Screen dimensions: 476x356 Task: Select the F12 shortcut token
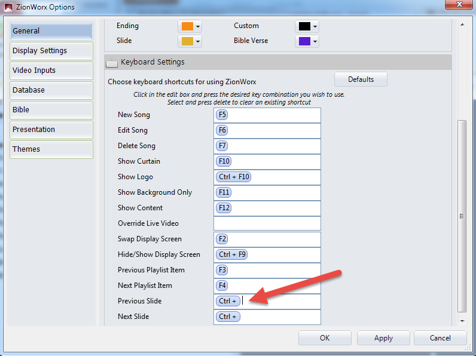coord(224,208)
